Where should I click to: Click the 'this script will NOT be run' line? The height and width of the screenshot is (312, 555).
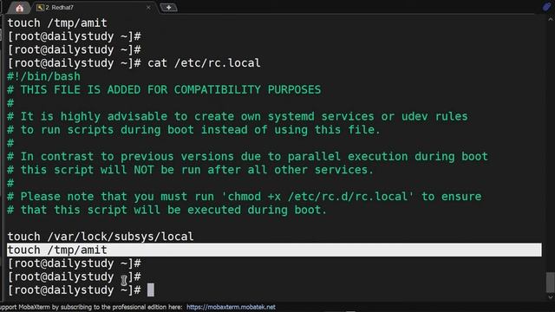click(191, 170)
